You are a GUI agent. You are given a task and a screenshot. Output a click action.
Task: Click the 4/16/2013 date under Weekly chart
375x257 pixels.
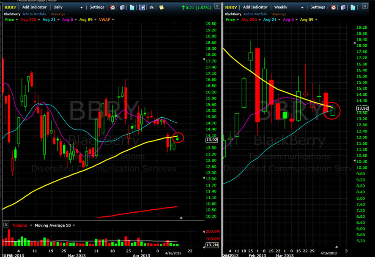(x=328, y=253)
